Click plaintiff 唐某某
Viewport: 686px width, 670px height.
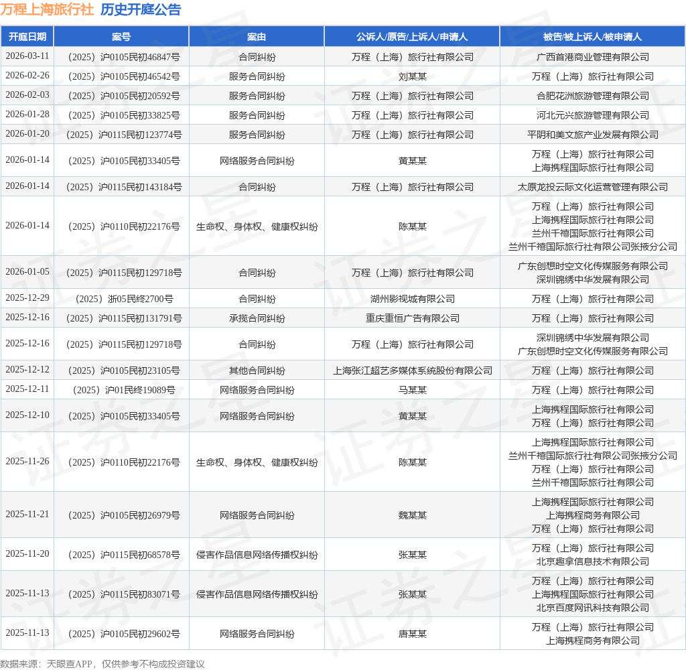click(x=412, y=634)
